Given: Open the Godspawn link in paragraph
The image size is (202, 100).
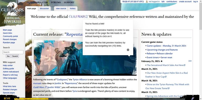Looking at the screenshot, I should pyautogui.click(x=62, y=80).
